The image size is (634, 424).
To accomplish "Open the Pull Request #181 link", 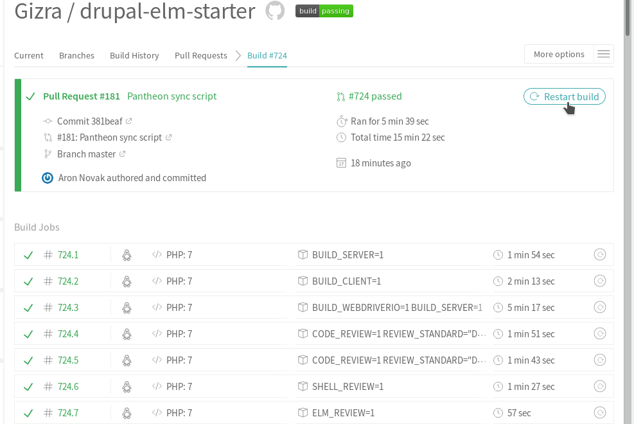I will tap(82, 96).
